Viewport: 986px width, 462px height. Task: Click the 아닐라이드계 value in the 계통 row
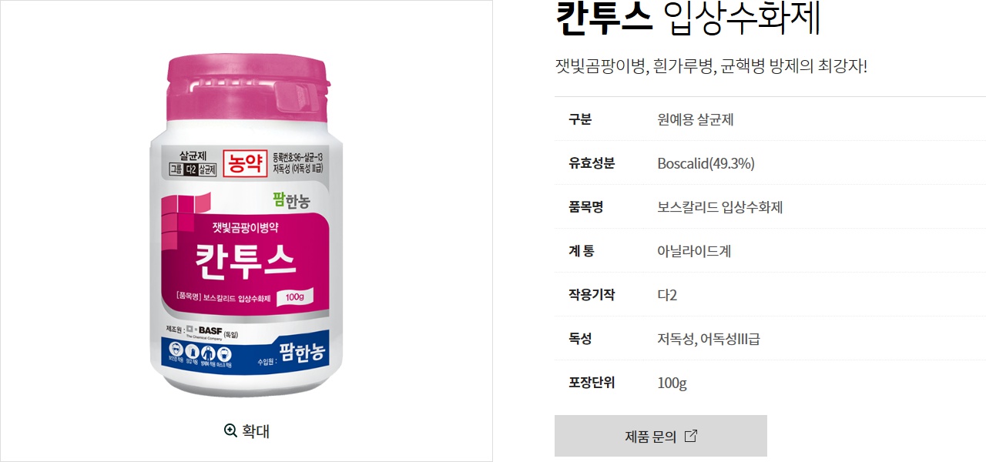[694, 251]
